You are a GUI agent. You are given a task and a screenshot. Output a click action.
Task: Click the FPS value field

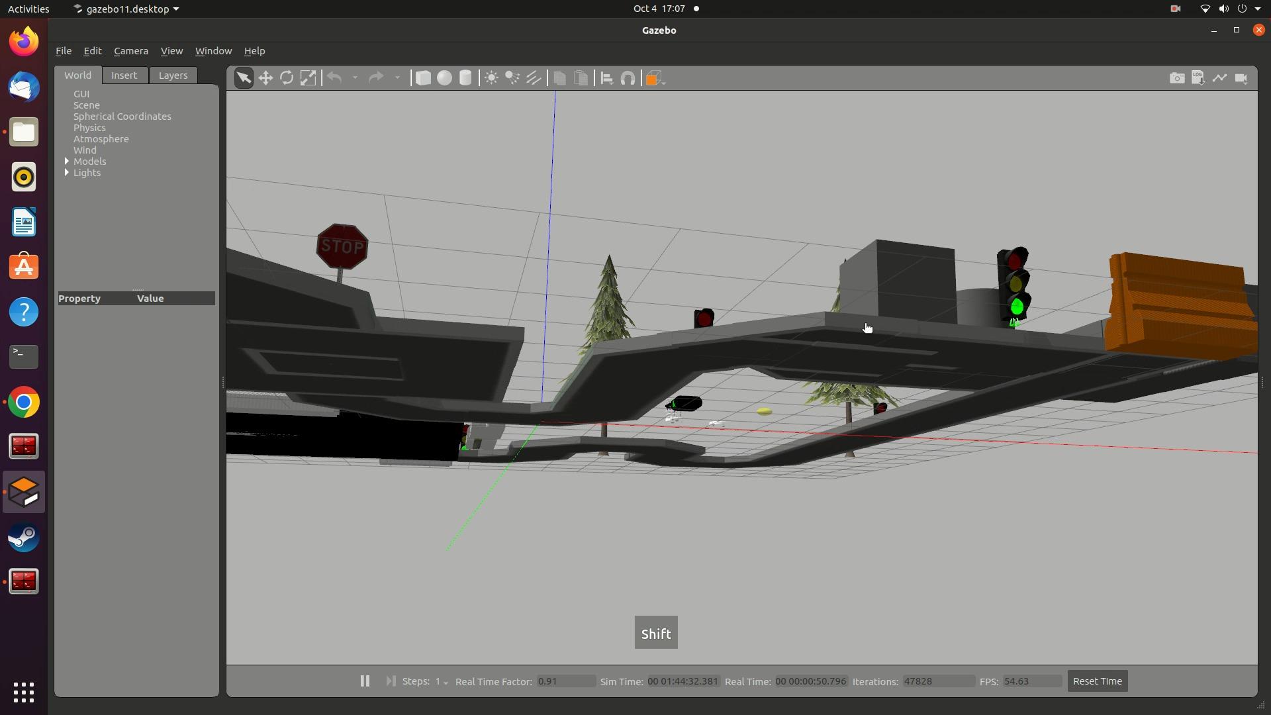pos(1032,681)
